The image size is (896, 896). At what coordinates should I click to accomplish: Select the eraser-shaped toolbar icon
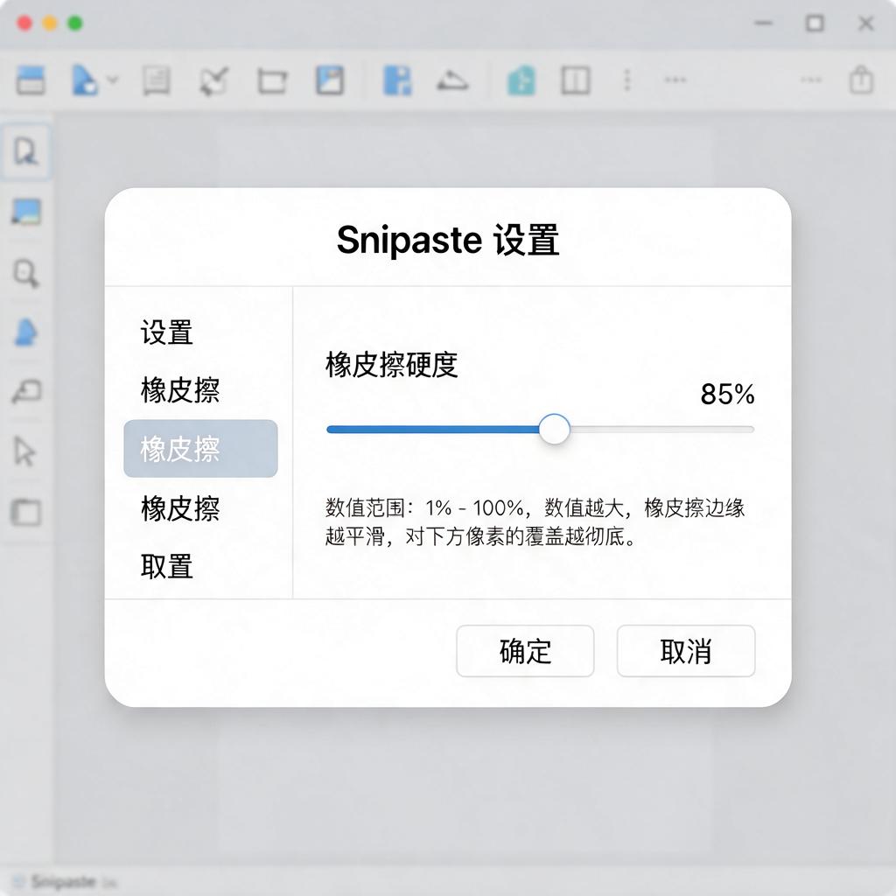tap(452, 81)
